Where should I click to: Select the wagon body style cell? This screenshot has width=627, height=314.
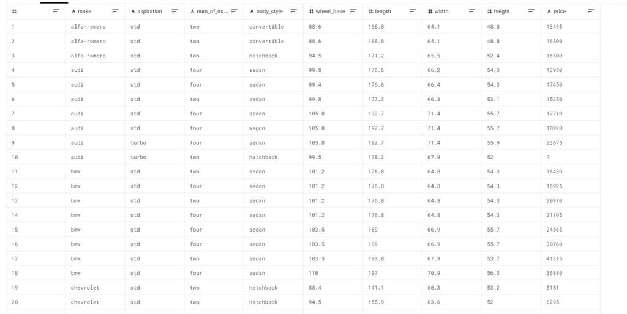pyautogui.click(x=257, y=128)
